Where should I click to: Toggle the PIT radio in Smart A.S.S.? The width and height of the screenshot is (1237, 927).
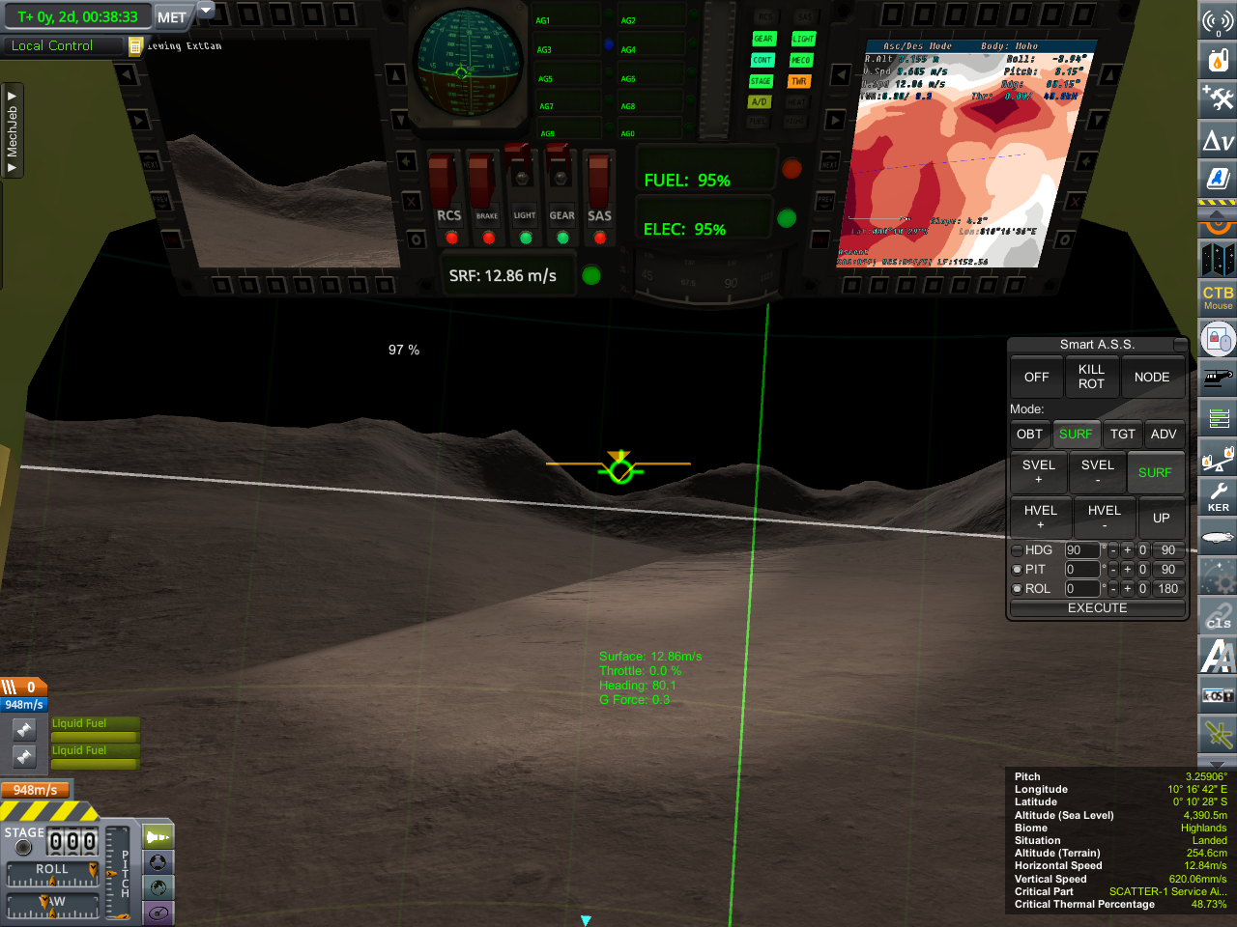coord(1017,570)
